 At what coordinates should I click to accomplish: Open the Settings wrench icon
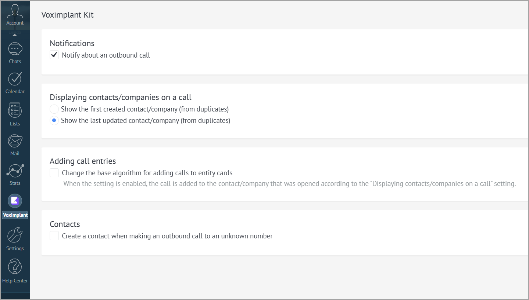pos(15,235)
